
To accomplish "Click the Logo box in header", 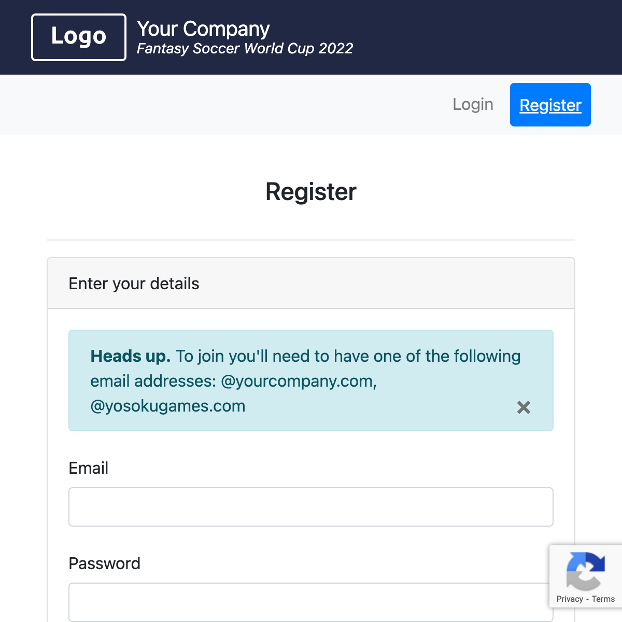I will click(x=79, y=37).
